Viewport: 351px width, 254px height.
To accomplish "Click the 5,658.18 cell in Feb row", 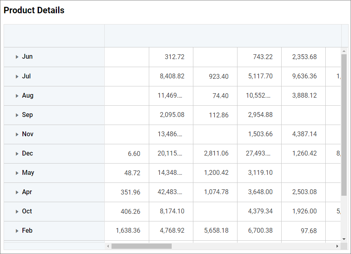I will click(215, 231).
